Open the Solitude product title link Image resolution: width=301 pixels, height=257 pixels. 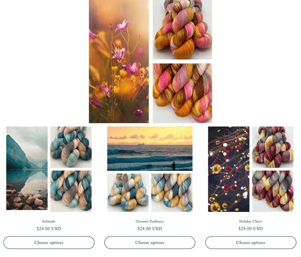coord(49,221)
